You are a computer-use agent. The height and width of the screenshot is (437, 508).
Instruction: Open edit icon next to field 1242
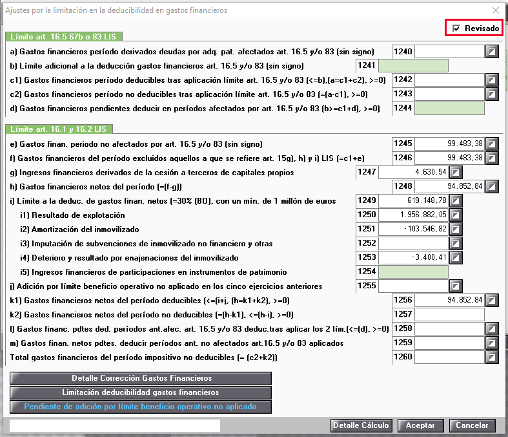[x=492, y=80]
